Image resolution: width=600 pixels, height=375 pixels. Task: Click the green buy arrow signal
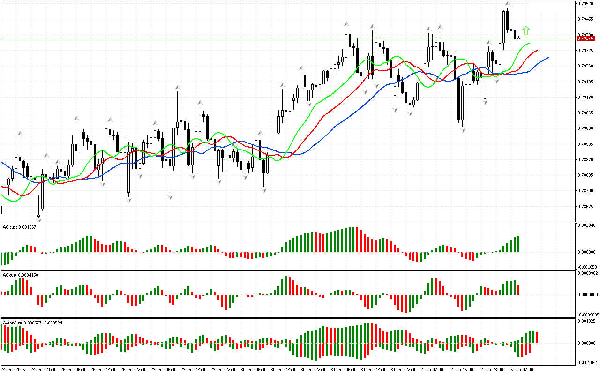pyautogui.click(x=526, y=31)
